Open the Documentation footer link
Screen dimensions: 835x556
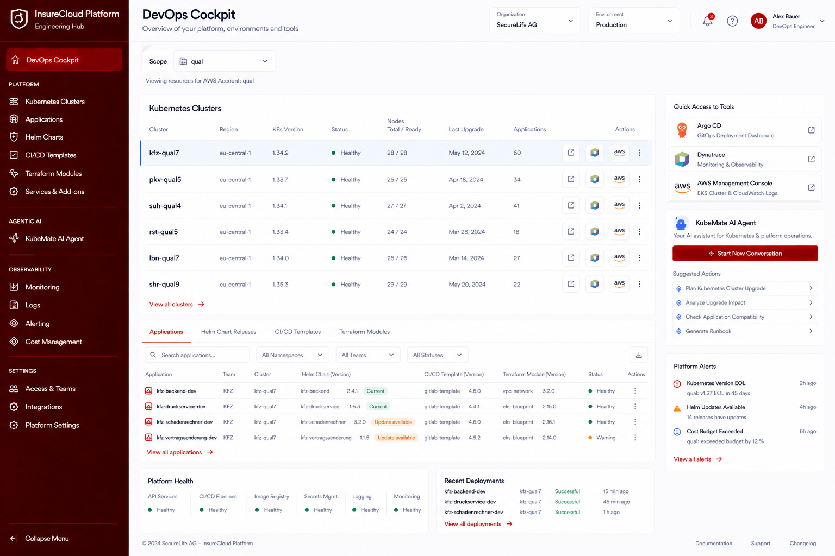pos(714,544)
